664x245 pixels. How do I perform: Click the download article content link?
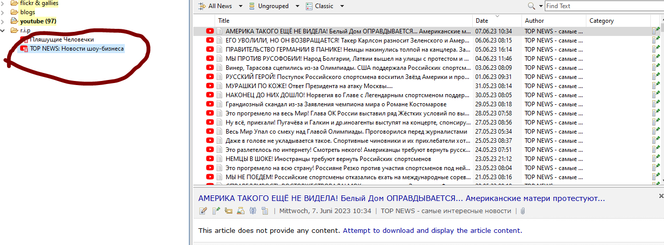pos(432,231)
